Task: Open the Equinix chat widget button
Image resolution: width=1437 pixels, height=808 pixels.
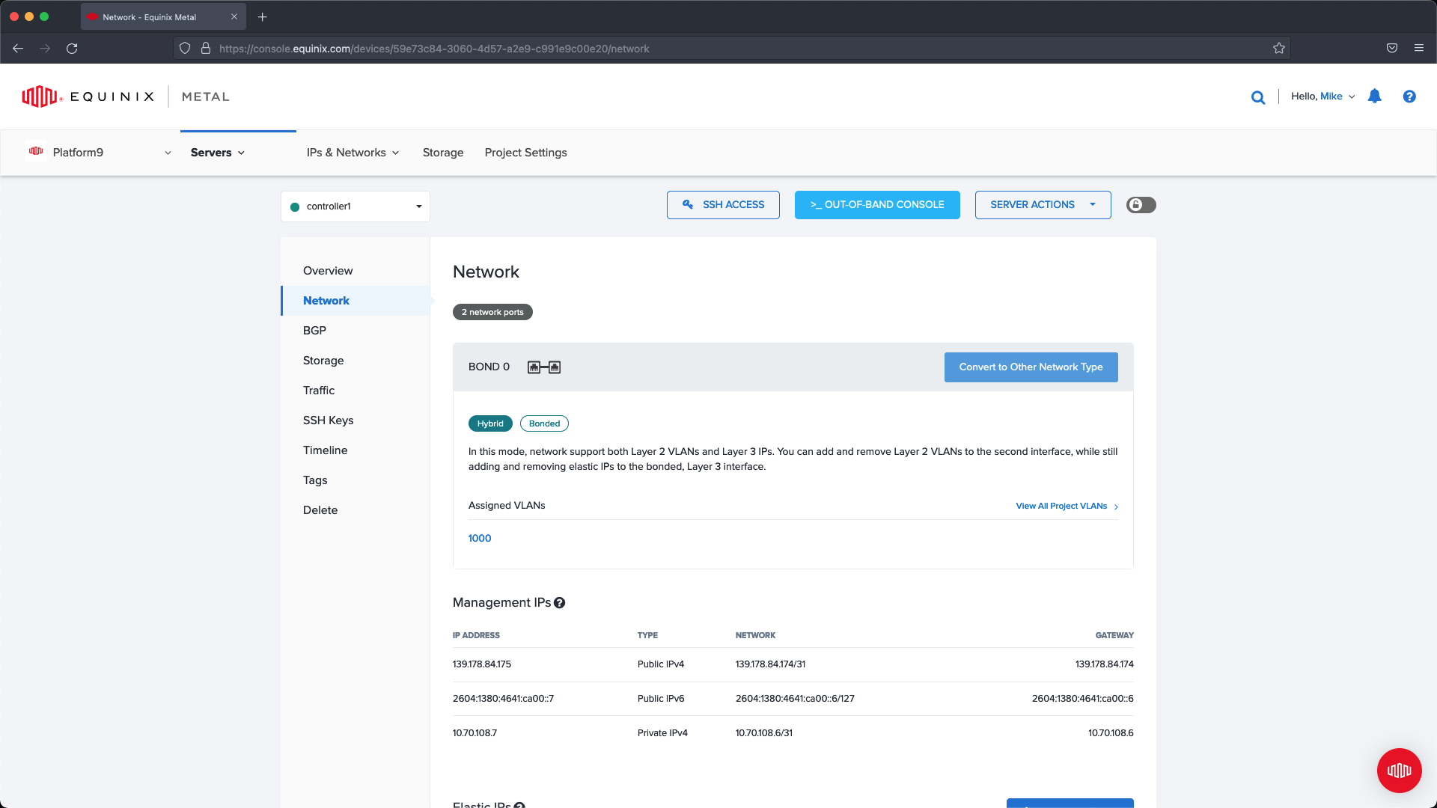Action: coord(1399,771)
